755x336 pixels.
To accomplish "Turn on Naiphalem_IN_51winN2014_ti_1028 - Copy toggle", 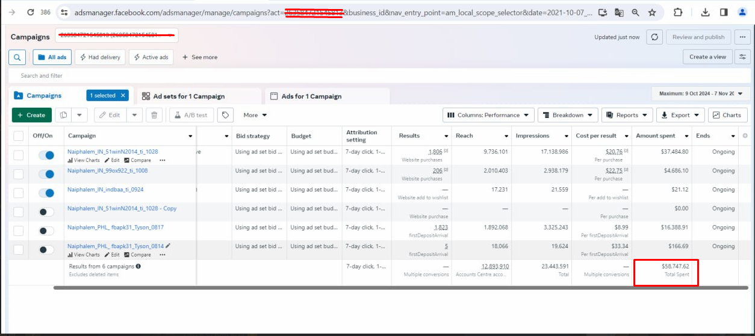I will (46, 212).
